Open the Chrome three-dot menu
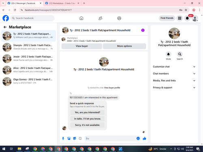Image resolution: width=203 pixels, height=152 pixels. tap(199, 10)
